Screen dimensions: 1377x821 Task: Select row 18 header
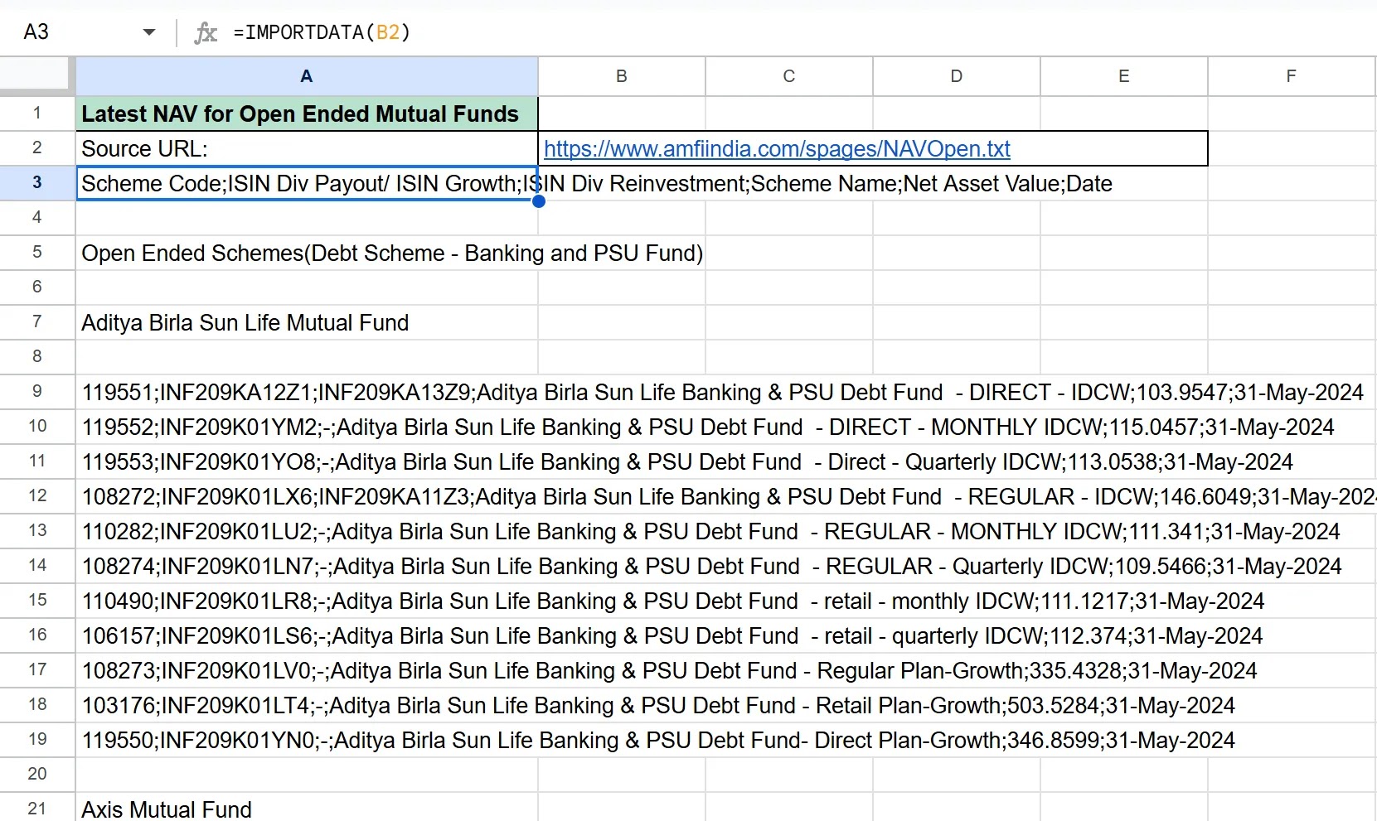click(x=37, y=705)
